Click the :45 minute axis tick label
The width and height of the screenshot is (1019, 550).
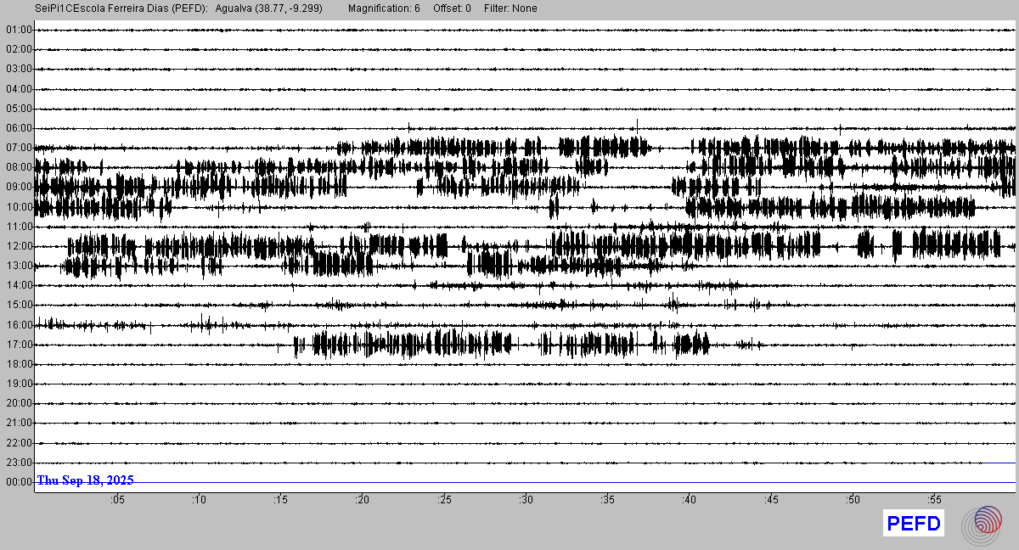coord(771,500)
